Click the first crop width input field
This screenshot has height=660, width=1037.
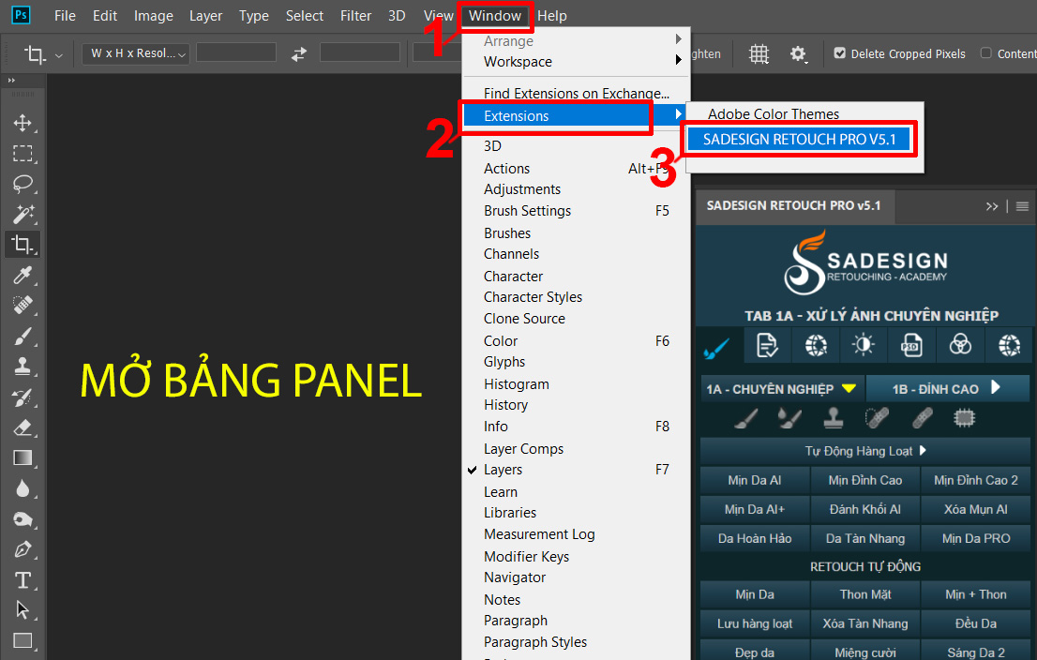click(x=236, y=52)
